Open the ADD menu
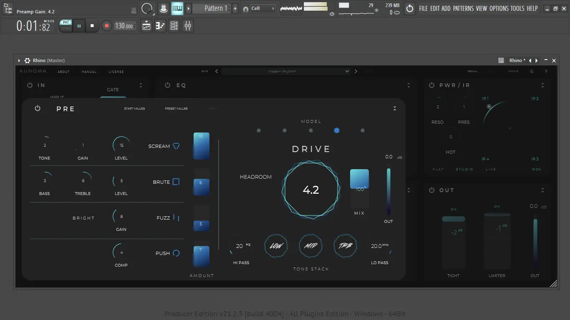Screen dimensions: 570x320 pyautogui.click(x=446, y=8)
